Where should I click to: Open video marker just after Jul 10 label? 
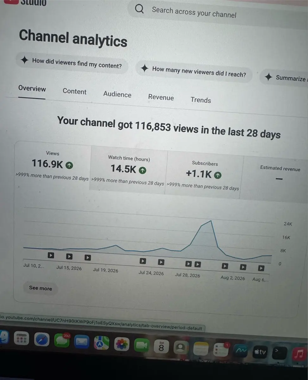pyautogui.click(x=51, y=255)
